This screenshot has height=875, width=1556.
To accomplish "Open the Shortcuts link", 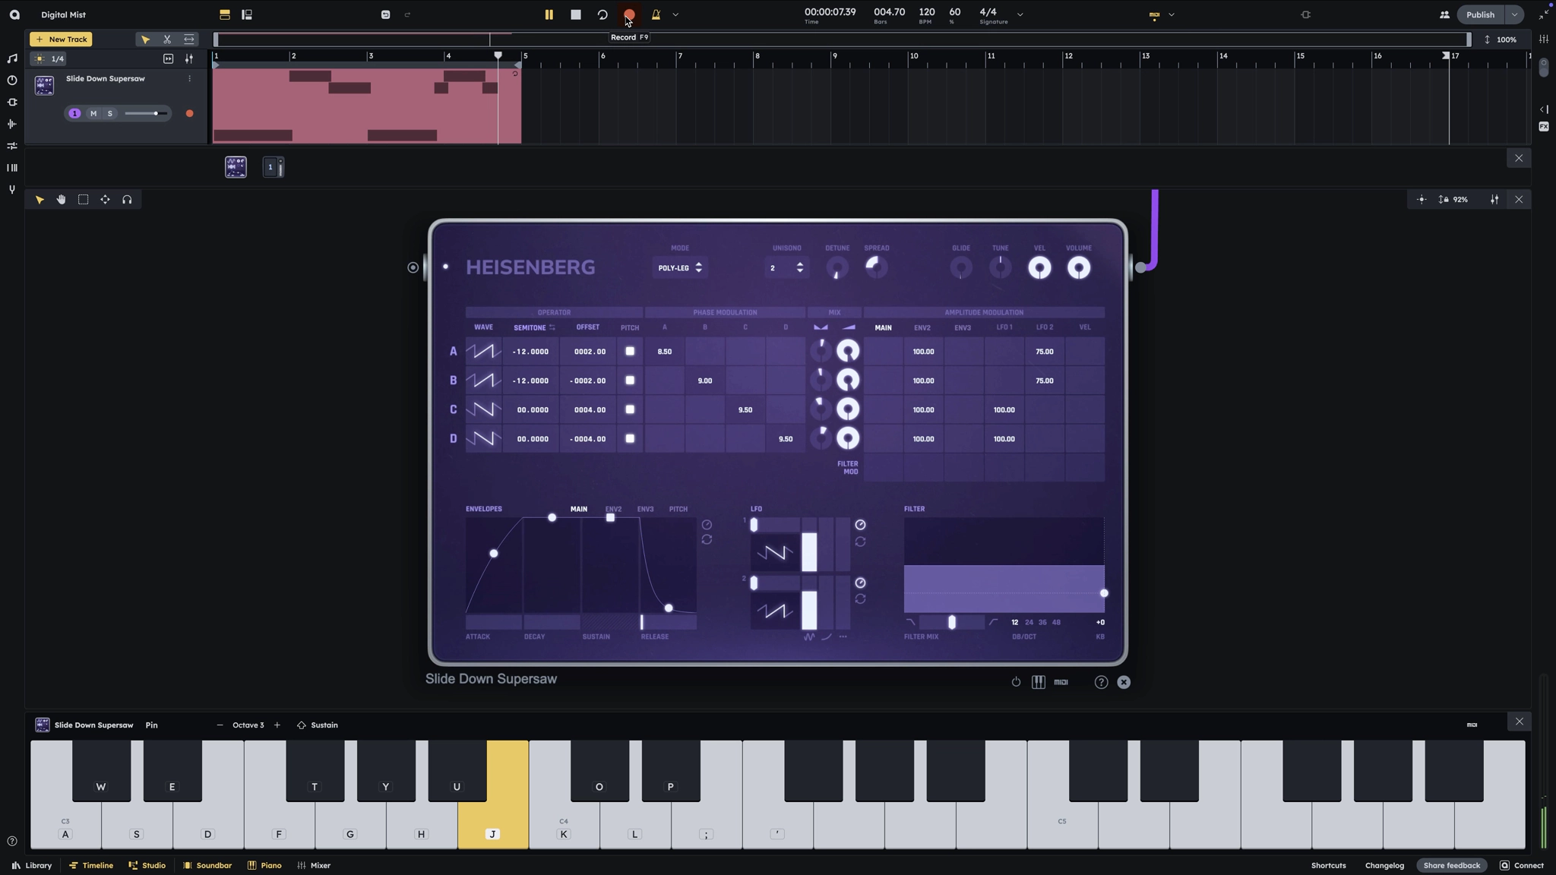I will [1328, 865].
